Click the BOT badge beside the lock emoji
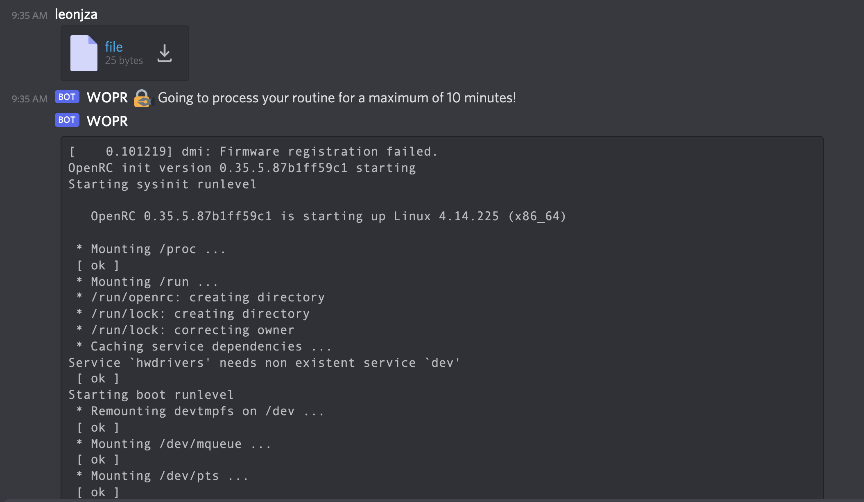The image size is (864, 502). point(67,97)
